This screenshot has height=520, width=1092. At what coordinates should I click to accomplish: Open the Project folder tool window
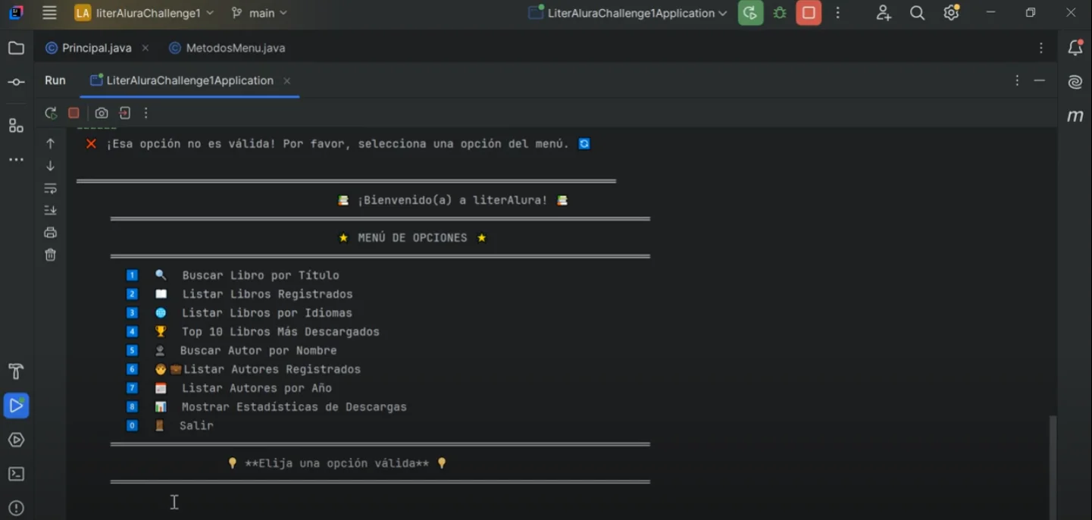click(16, 49)
